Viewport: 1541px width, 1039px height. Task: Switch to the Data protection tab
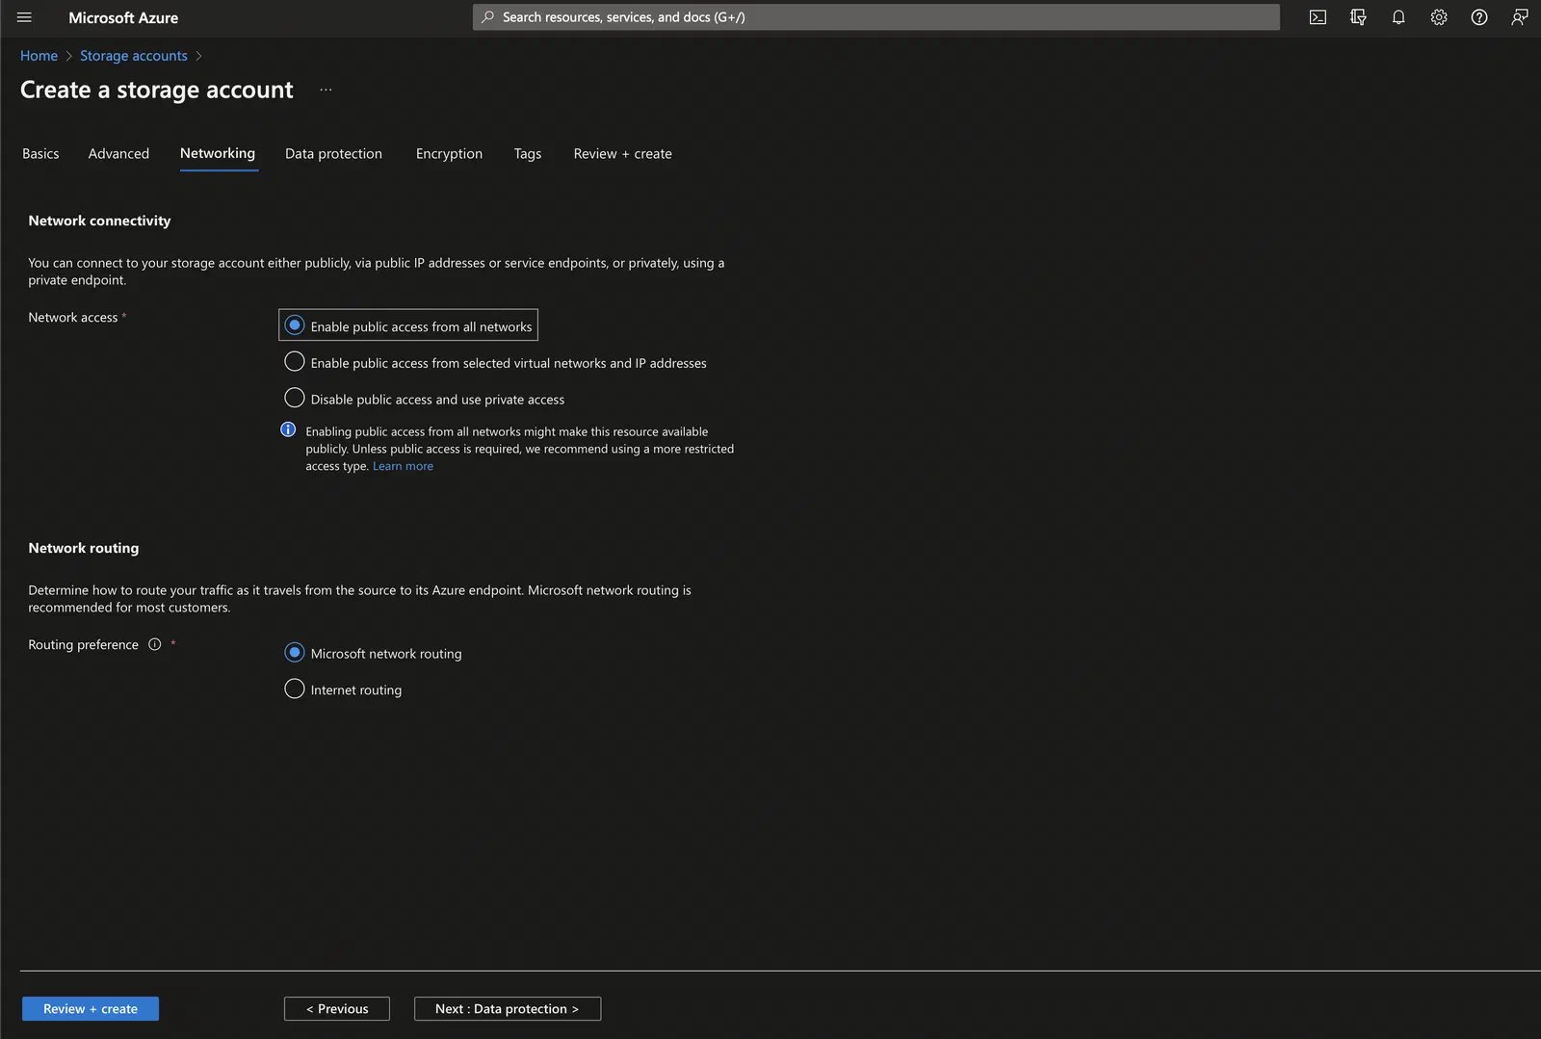(333, 154)
